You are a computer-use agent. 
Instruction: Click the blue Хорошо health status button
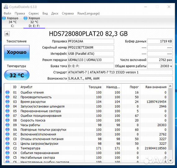pyautogui.click(x=17, y=53)
